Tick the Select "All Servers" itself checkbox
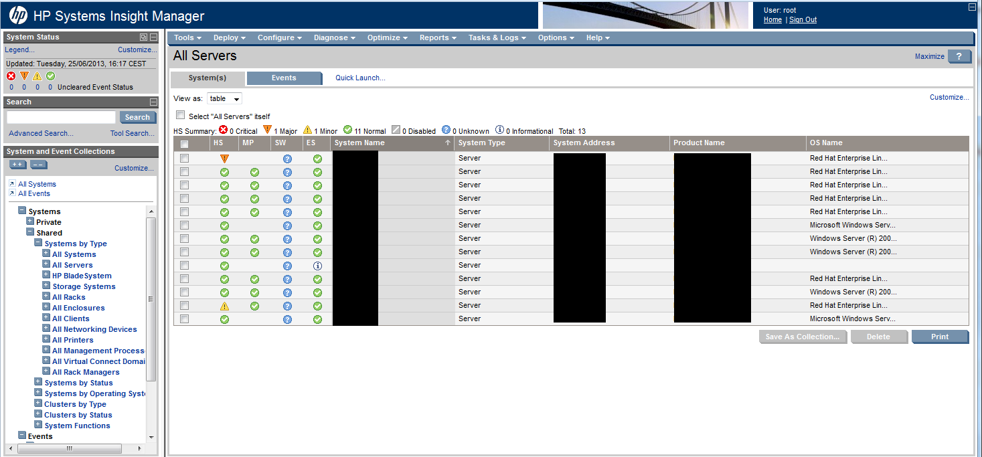Viewport: 982px width, 457px height. point(180,115)
